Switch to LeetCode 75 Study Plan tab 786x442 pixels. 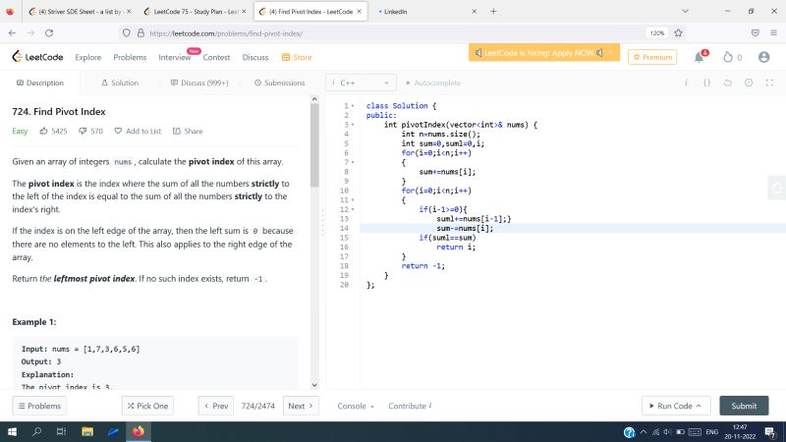pos(195,11)
